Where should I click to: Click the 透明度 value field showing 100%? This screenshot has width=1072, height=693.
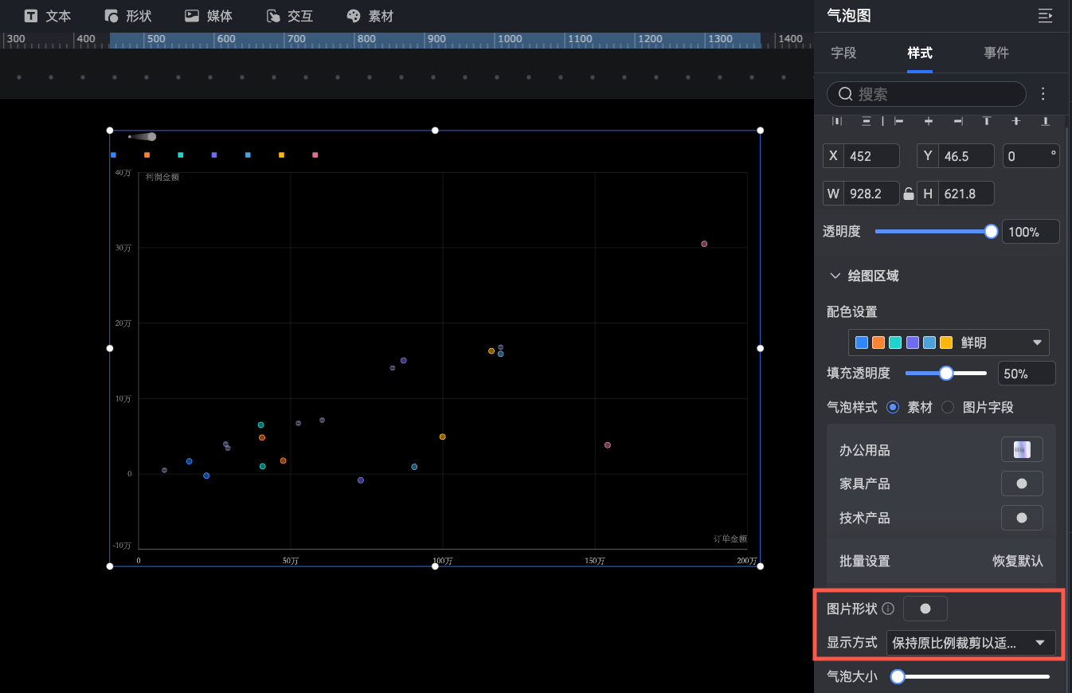pos(1031,232)
